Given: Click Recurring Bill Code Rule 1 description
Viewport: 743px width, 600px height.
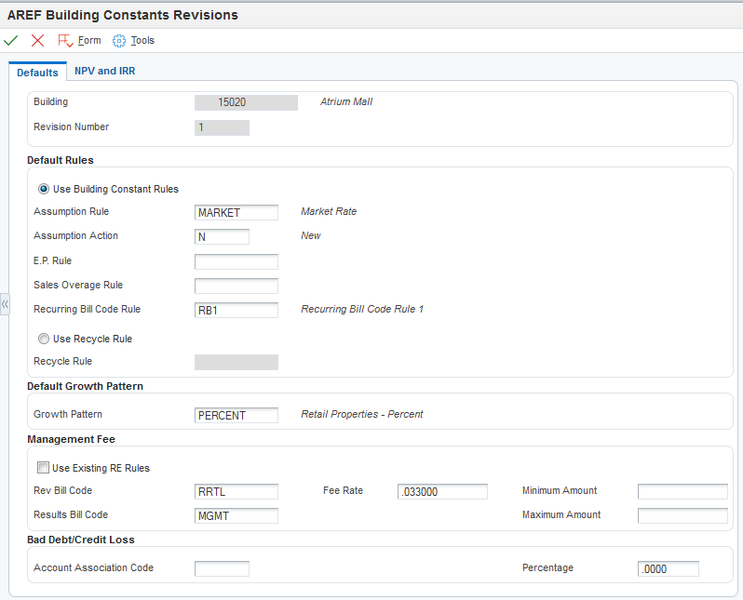Looking at the screenshot, I should pyautogui.click(x=362, y=309).
